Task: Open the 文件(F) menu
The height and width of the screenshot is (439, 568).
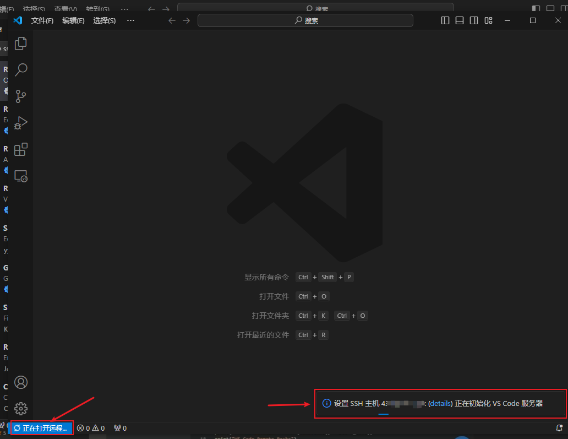Action: 42,21
